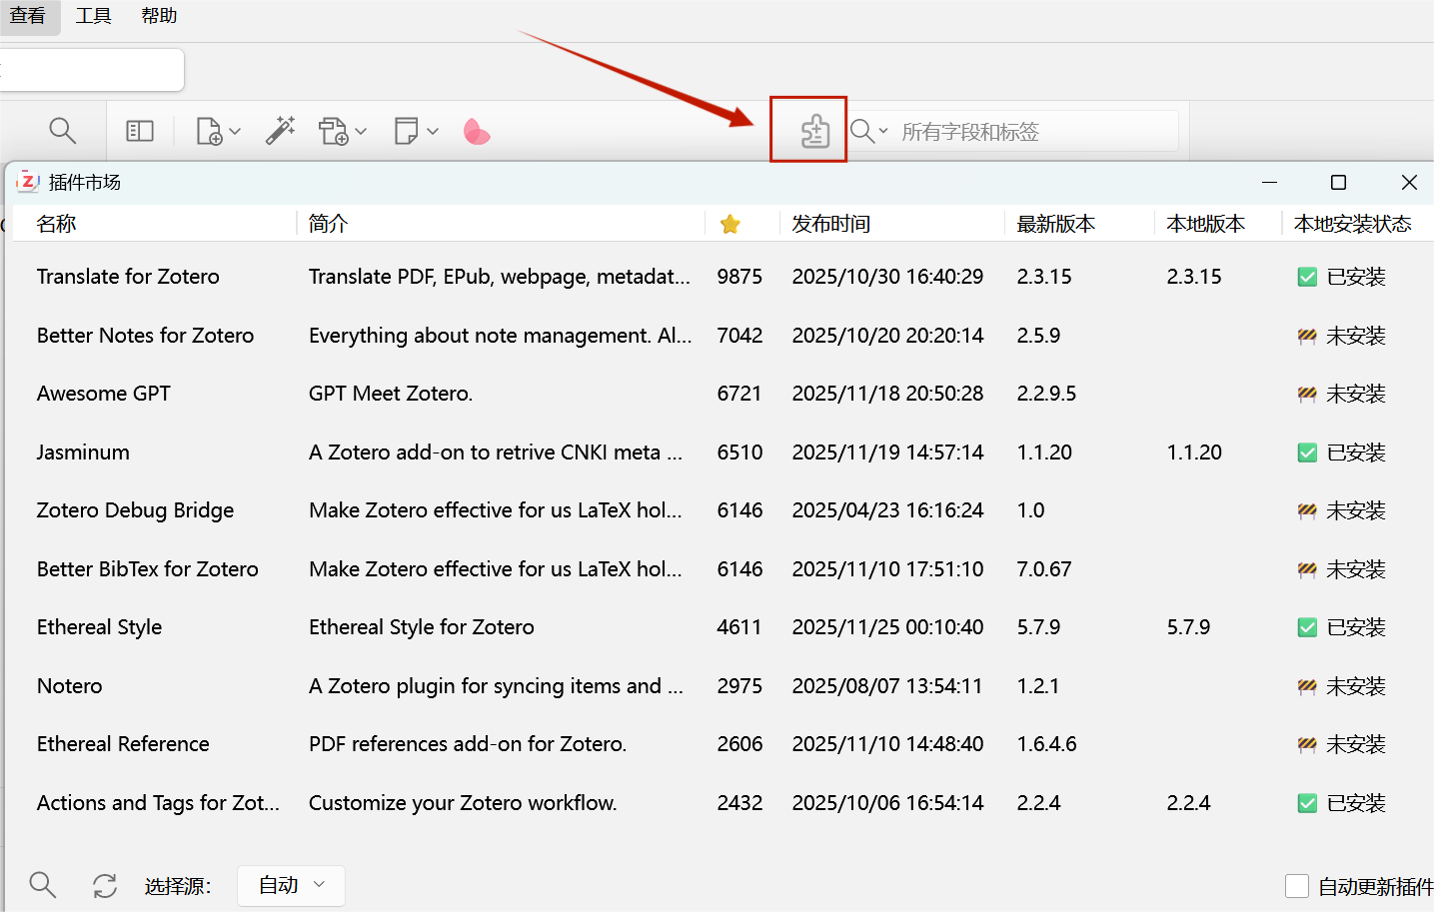Enable the 自动更新插件 checkbox
This screenshot has height=912, width=1434.
1297,886
